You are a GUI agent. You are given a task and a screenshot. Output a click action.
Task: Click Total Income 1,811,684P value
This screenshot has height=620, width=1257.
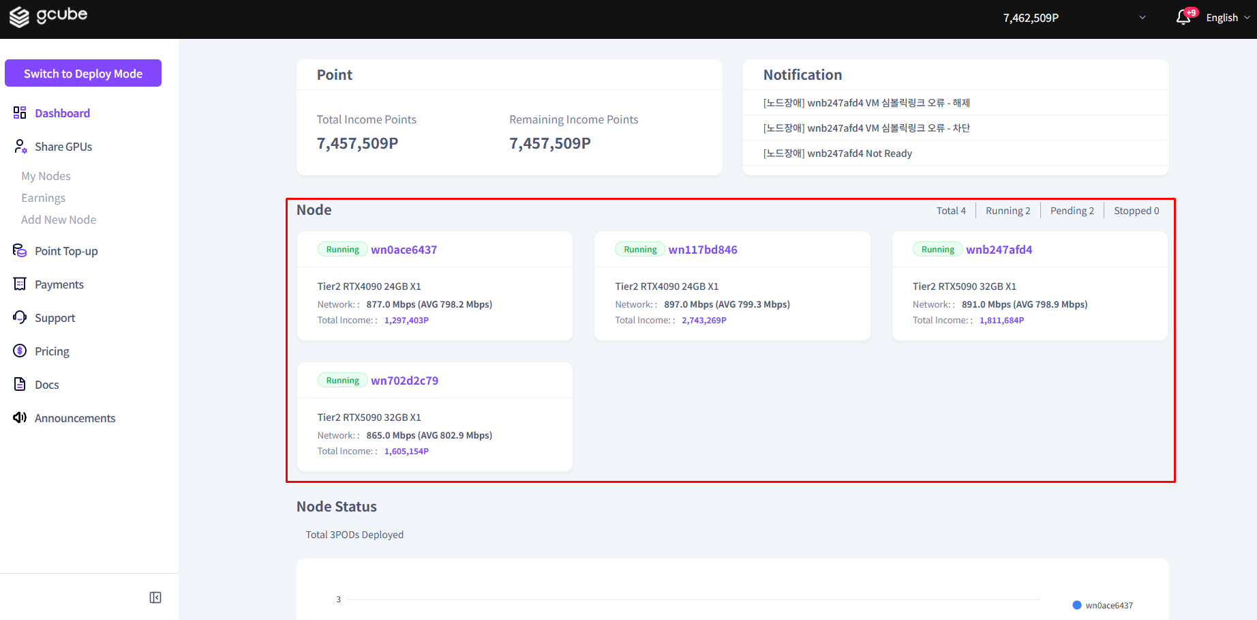click(1001, 321)
